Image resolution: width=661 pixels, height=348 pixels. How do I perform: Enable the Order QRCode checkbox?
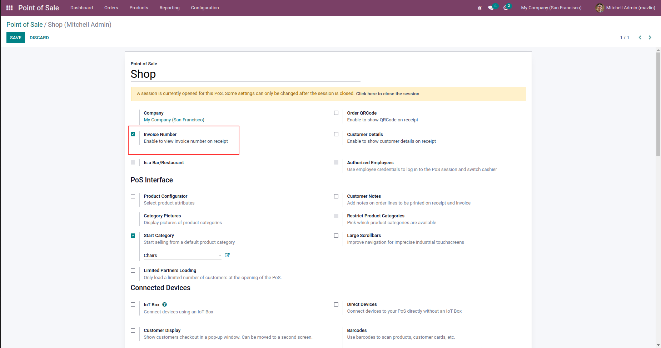[x=336, y=113]
